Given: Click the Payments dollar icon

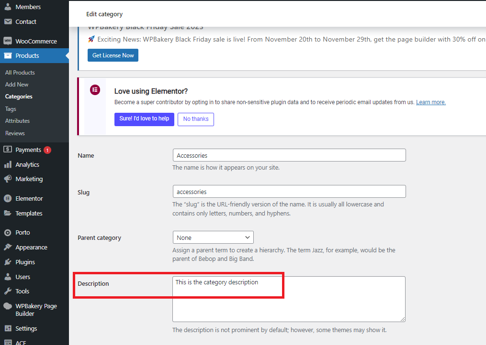Looking at the screenshot, I should click(8, 150).
